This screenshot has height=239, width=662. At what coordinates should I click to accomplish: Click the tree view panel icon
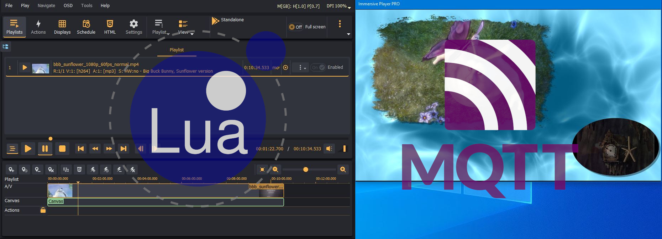[5, 46]
